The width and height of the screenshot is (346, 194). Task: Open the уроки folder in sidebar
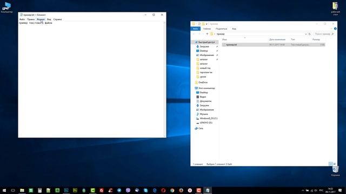[203, 77]
